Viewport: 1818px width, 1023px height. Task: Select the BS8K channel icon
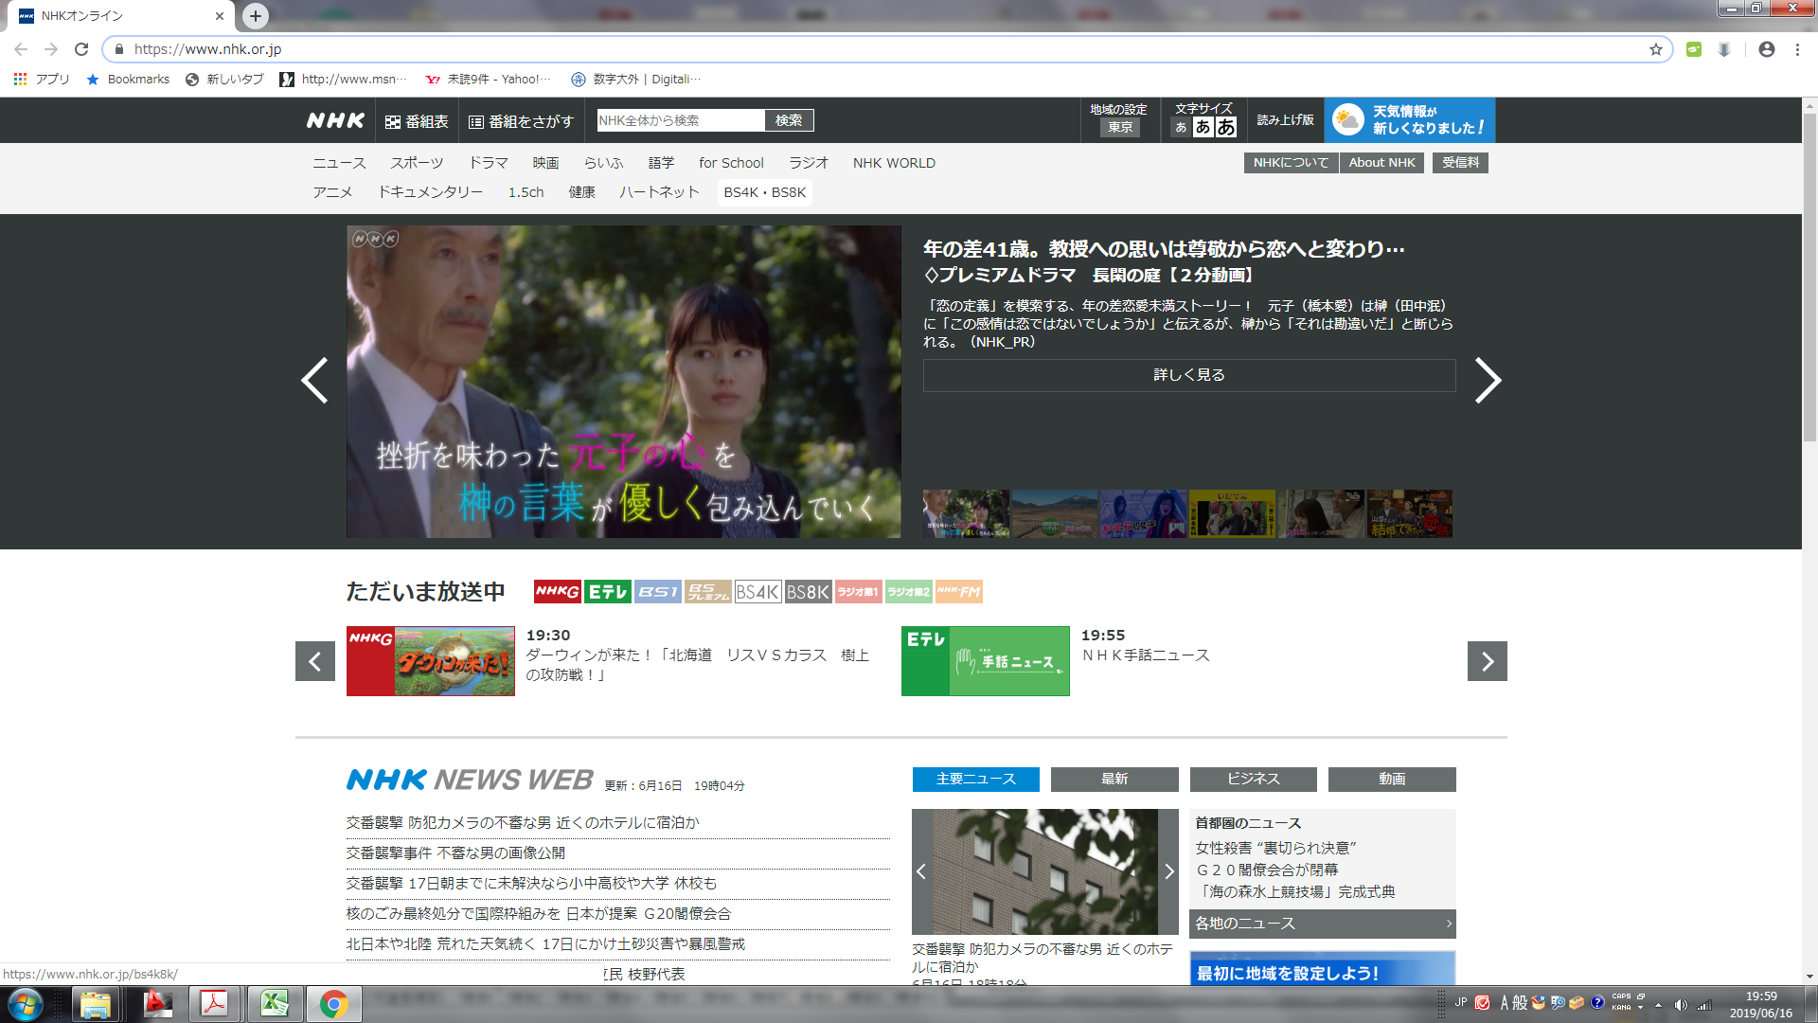click(x=809, y=592)
